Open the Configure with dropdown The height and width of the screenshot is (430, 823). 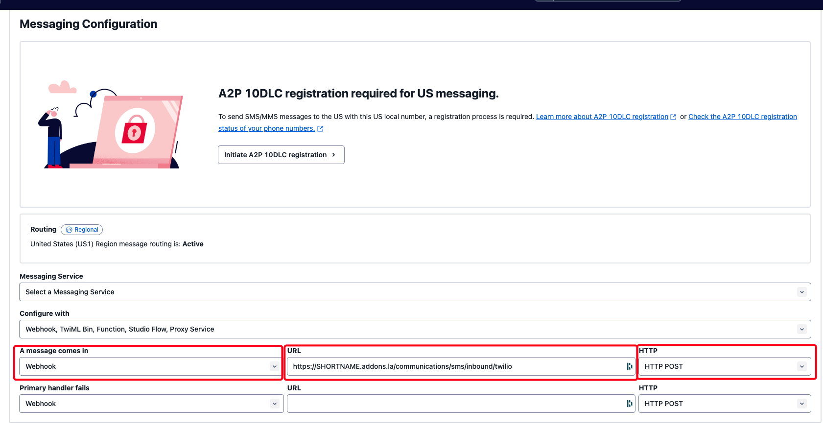coord(415,329)
